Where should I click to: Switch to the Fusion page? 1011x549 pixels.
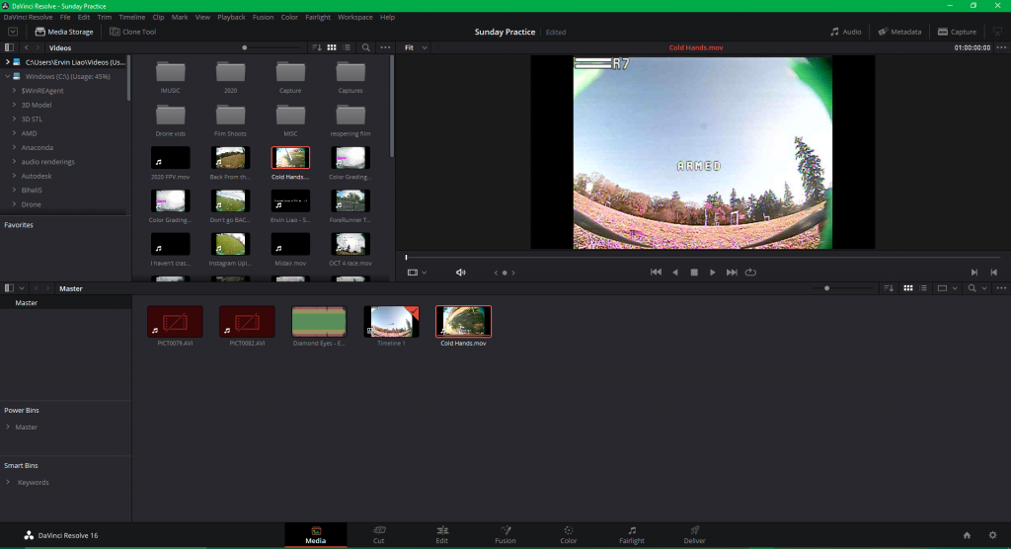pos(505,535)
